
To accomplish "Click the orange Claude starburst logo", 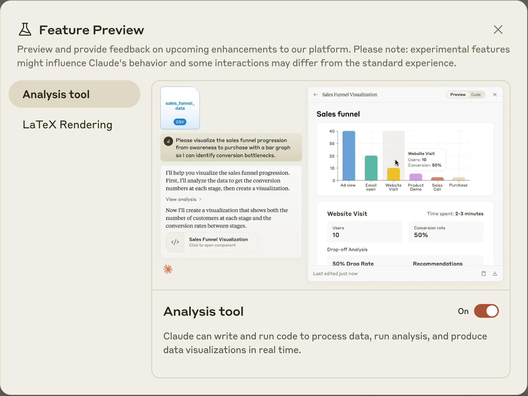I will (168, 269).
